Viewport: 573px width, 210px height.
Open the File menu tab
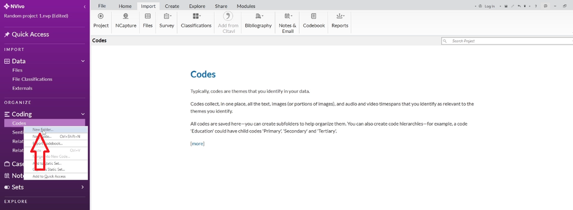click(x=102, y=6)
